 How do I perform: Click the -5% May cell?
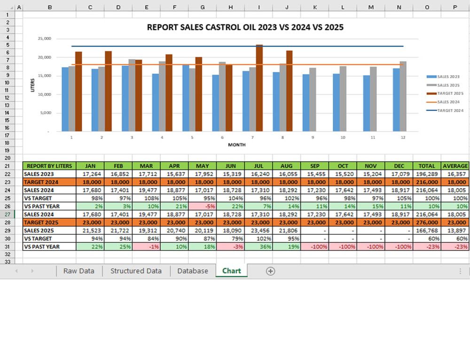pos(202,206)
